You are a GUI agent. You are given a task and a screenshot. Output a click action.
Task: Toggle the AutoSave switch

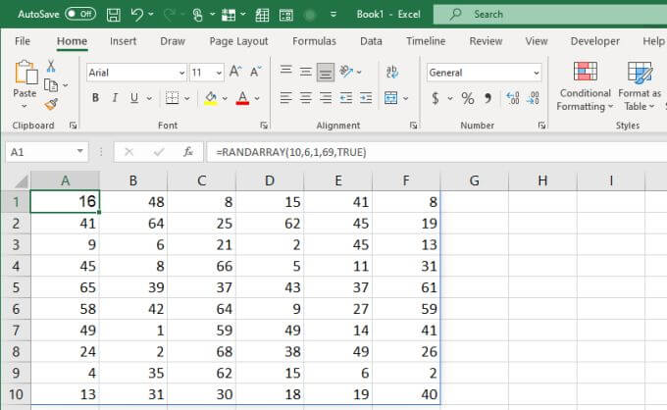pyautogui.click(x=80, y=14)
